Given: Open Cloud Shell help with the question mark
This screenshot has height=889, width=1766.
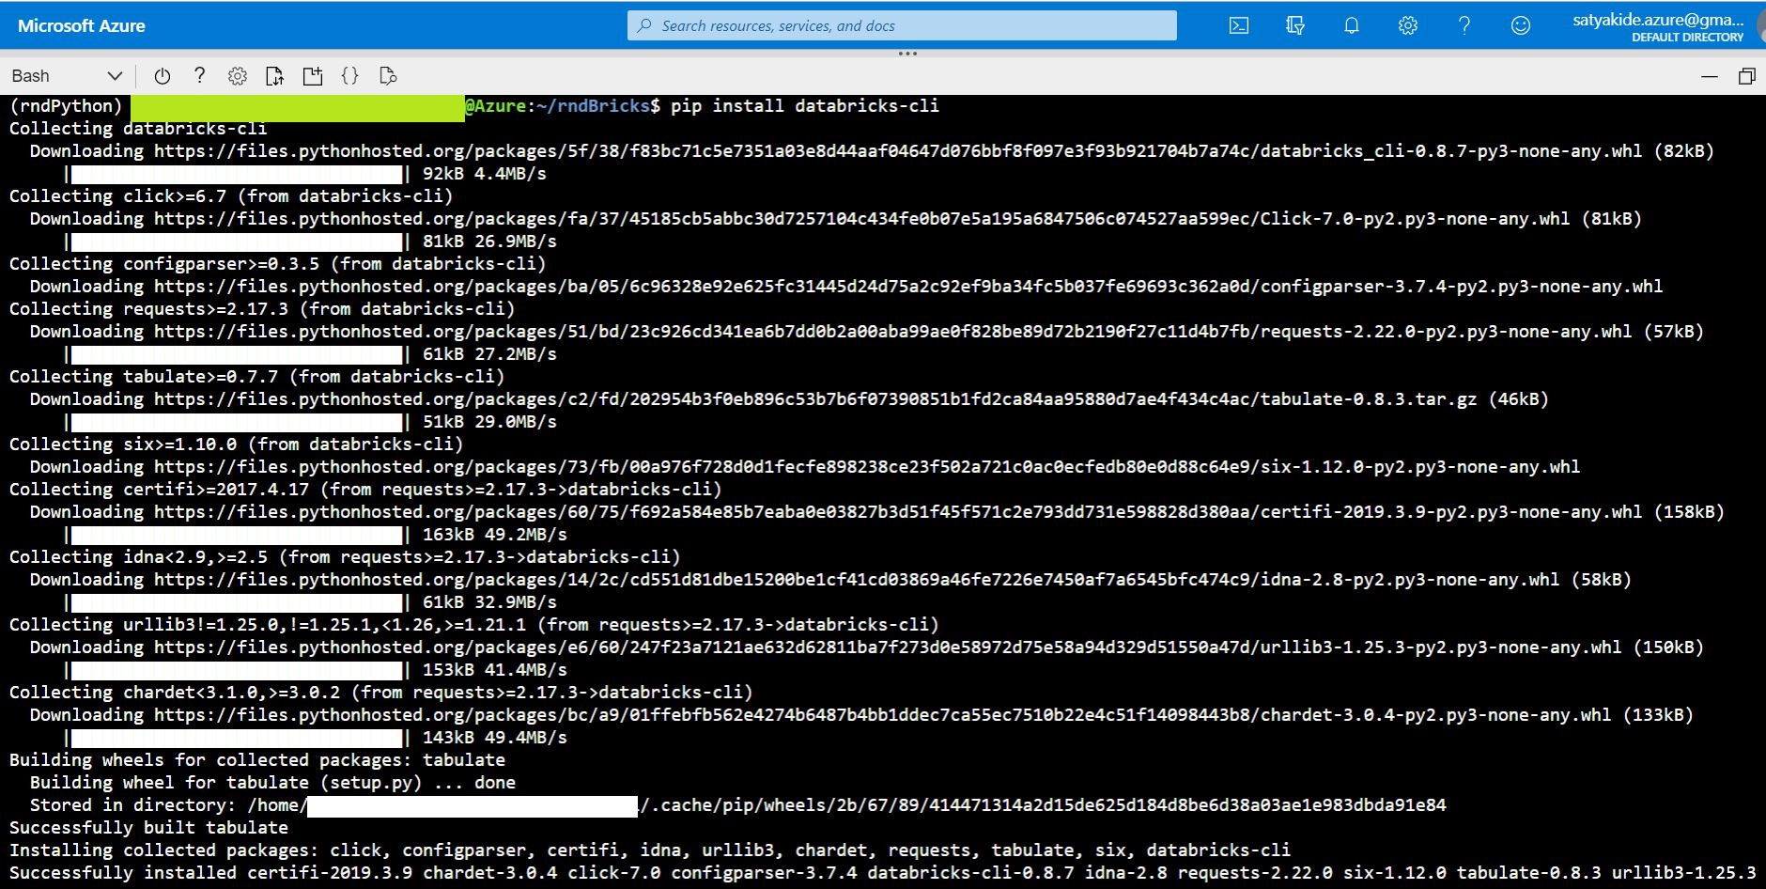Looking at the screenshot, I should click(x=199, y=75).
